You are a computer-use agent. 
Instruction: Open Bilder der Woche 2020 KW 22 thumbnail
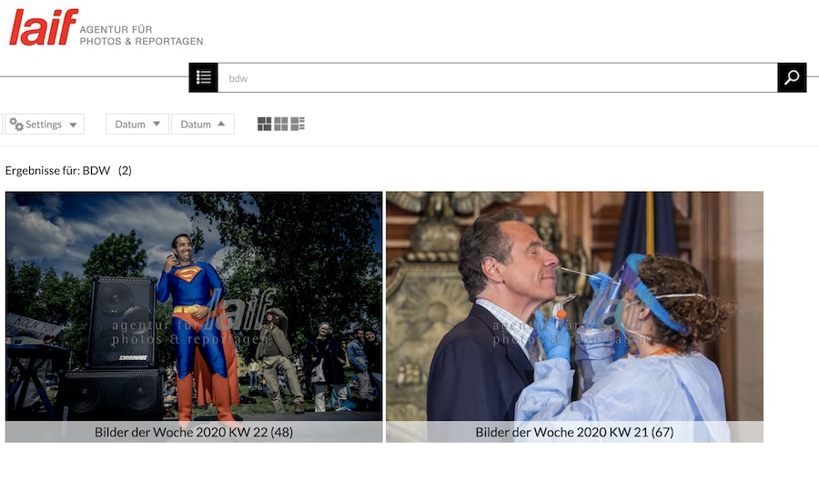pyautogui.click(x=194, y=306)
